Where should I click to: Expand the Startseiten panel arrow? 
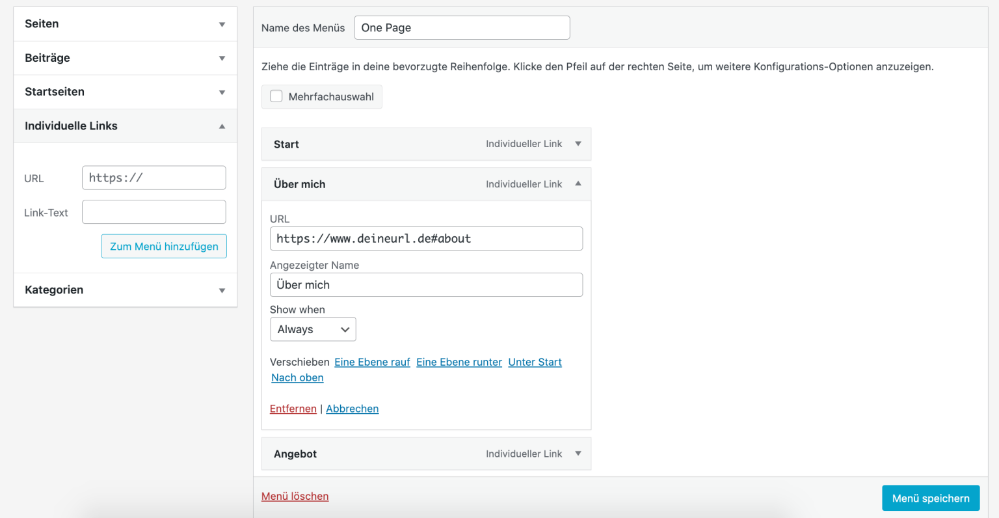point(222,92)
